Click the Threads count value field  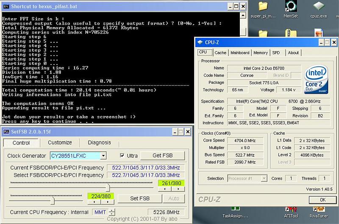324,178
